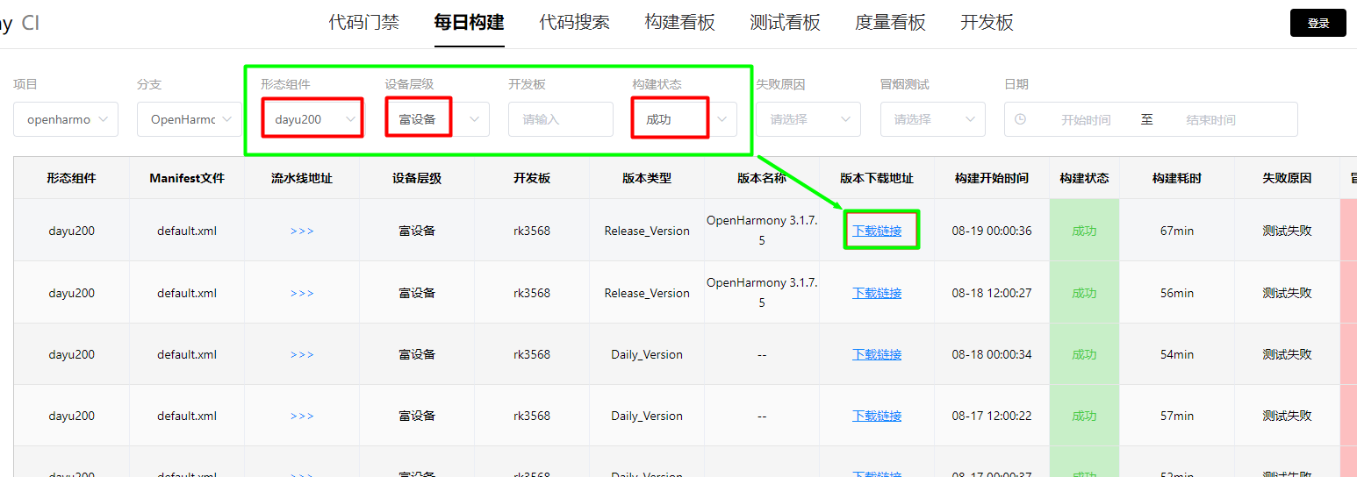Viewport: 1357px width, 477px height.
Task: Open the 设备层级 富设备 dropdown arrow
Action: click(x=476, y=119)
